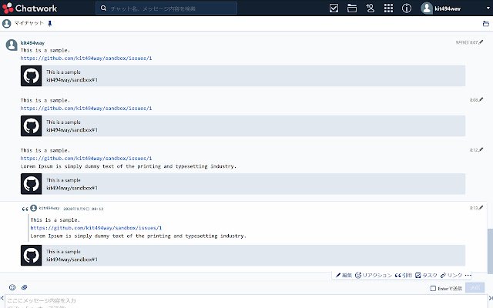Click the send button
The height and width of the screenshot is (308, 493).
[x=475, y=287]
